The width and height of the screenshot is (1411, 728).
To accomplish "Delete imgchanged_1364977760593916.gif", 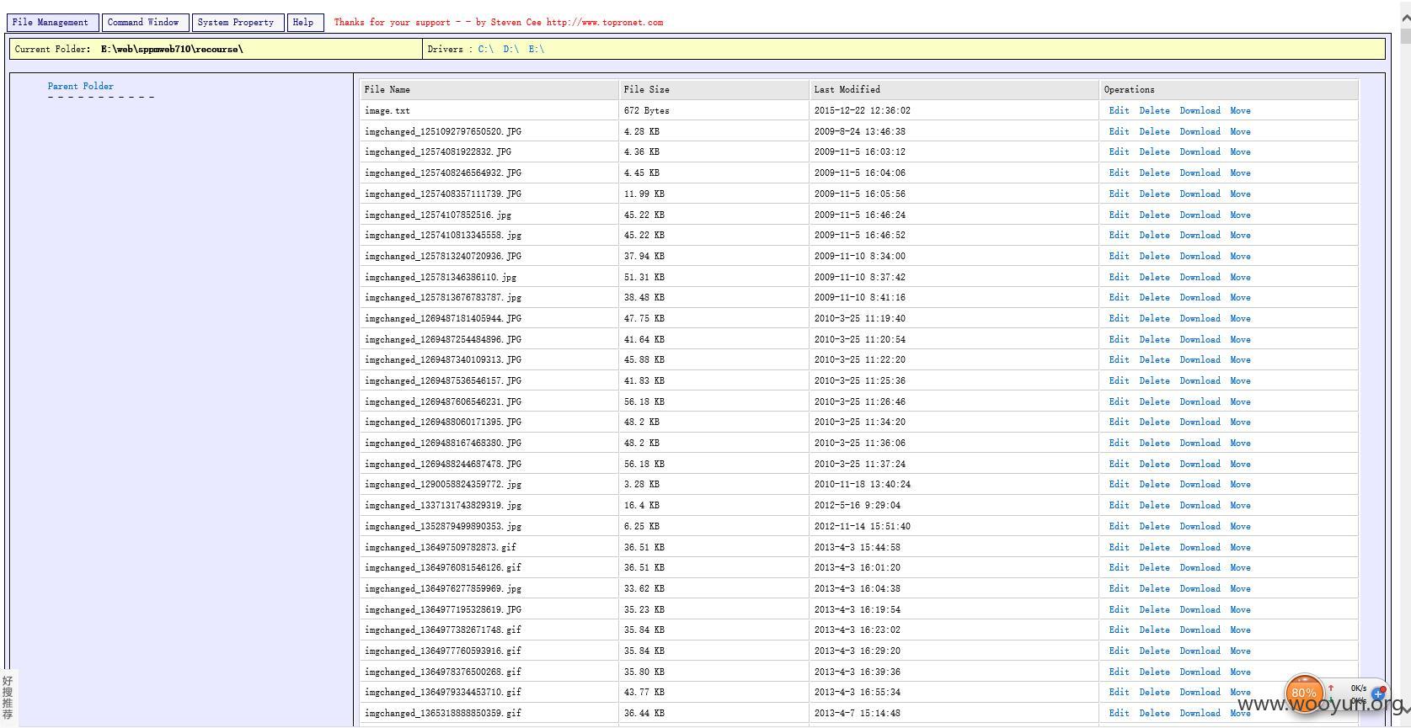I will click(x=1154, y=651).
